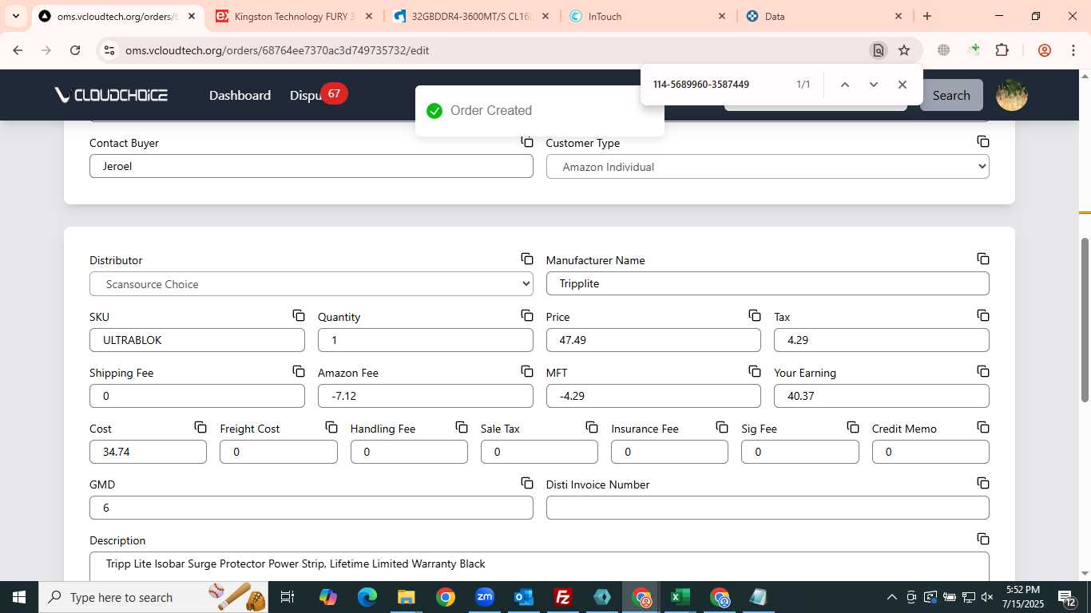Viewport: 1091px width, 613px height.
Task: Open Microsoft Edge from the taskbar
Action: (367, 597)
